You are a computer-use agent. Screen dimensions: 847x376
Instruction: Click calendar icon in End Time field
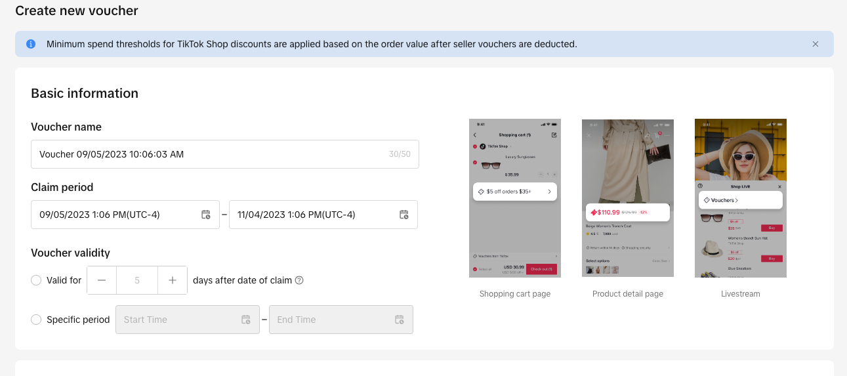[x=400, y=320]
